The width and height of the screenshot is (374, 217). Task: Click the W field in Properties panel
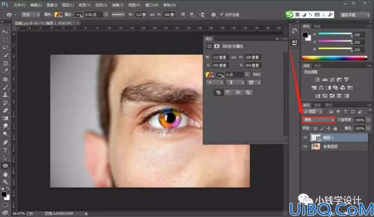220,57
